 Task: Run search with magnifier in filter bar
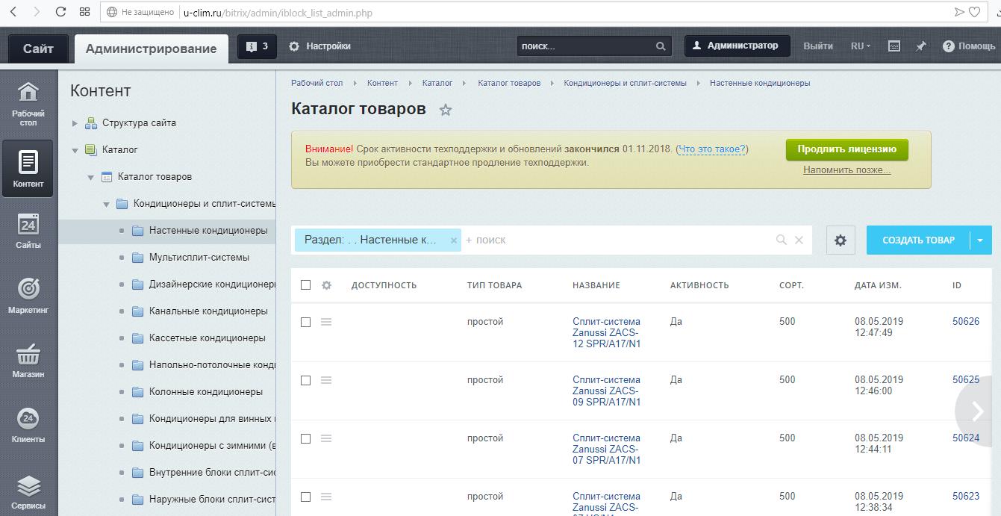pos(782,240)
